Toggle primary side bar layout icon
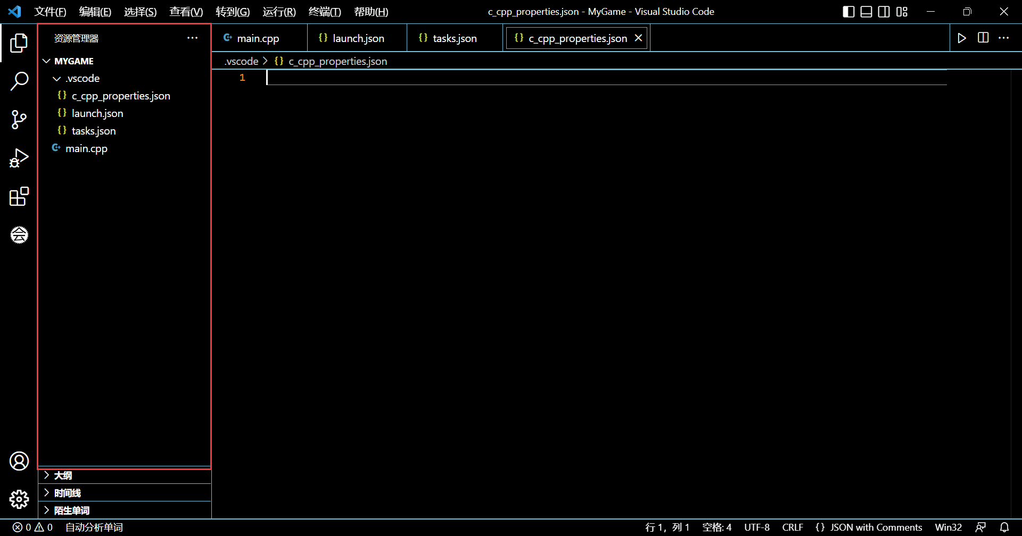 (848, 12)
